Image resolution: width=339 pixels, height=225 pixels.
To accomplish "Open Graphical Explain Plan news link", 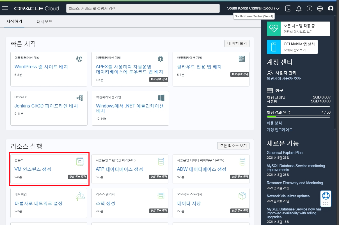I will click(x=285, y=153).
